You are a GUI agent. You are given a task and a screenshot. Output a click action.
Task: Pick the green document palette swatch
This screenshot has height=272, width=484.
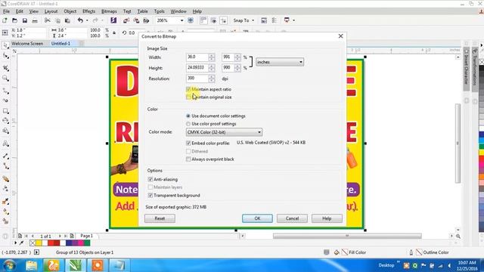(87, 243)
